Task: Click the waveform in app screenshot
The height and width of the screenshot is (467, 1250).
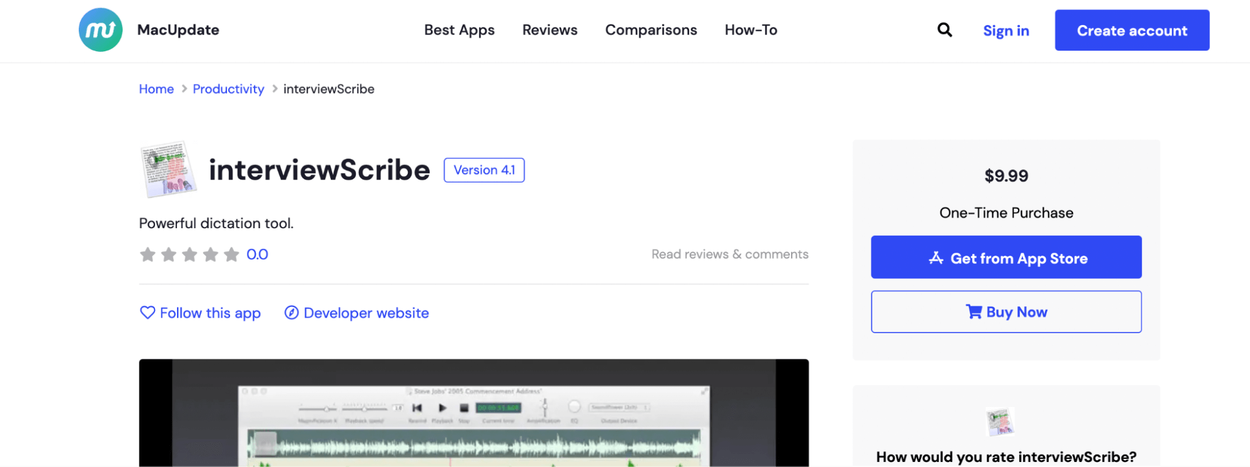Action: [474, 446]
